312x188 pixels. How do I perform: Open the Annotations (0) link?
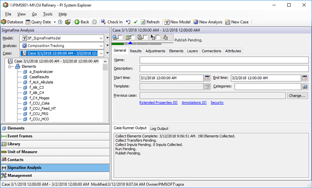(x=194, y=102)
